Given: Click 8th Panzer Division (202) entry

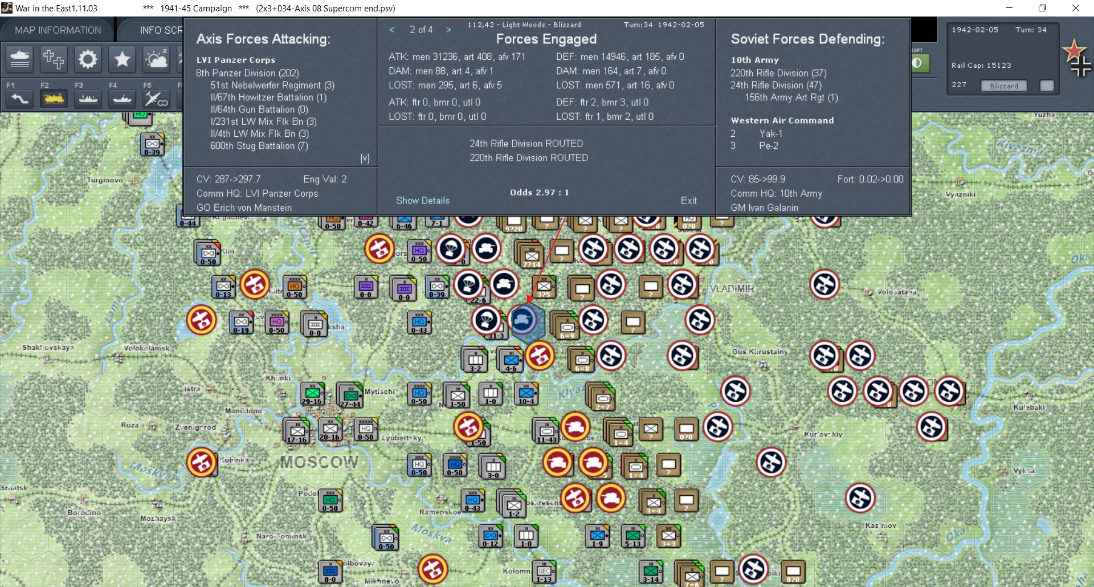Looking at the screenshot, I should point(247,73).
